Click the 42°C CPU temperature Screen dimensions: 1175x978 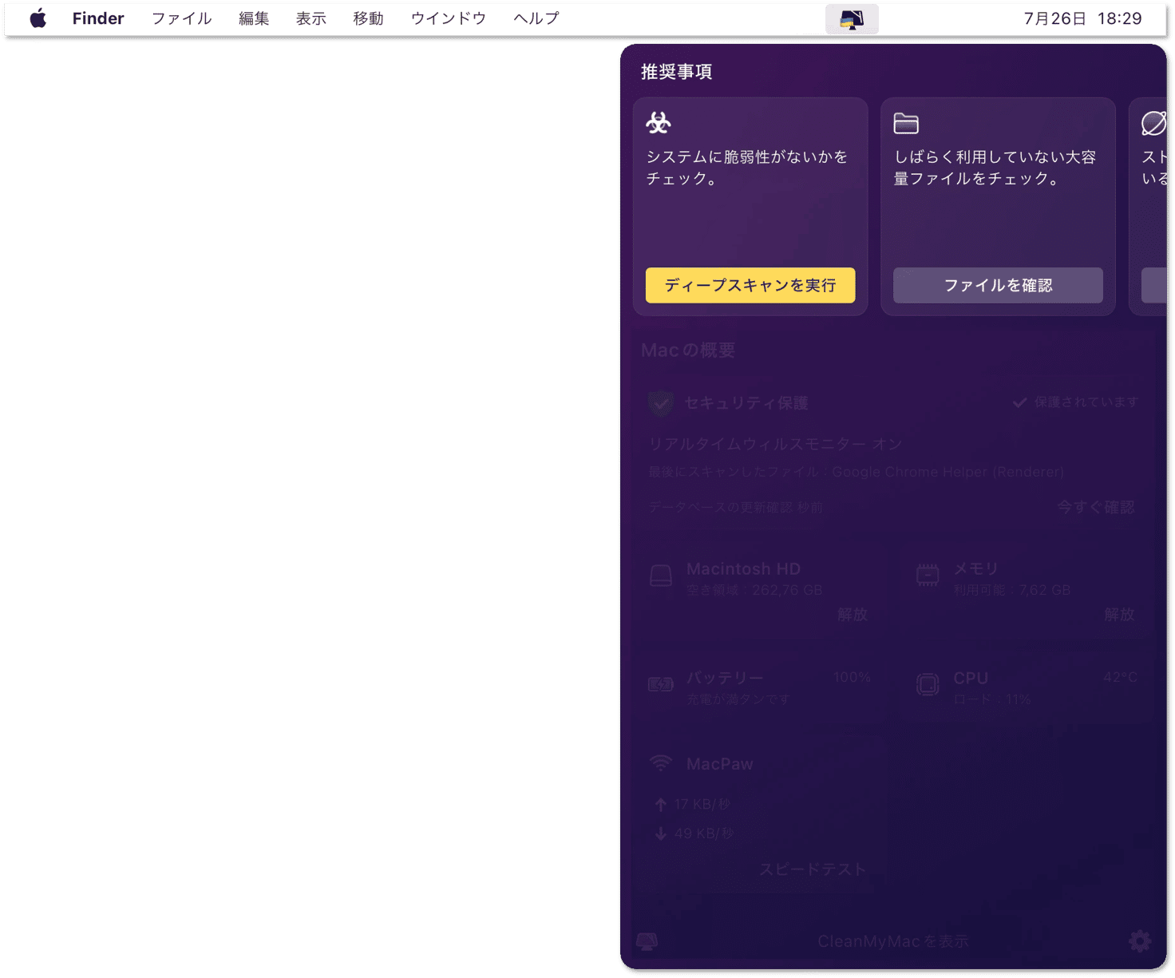(x=1120, y=677)
